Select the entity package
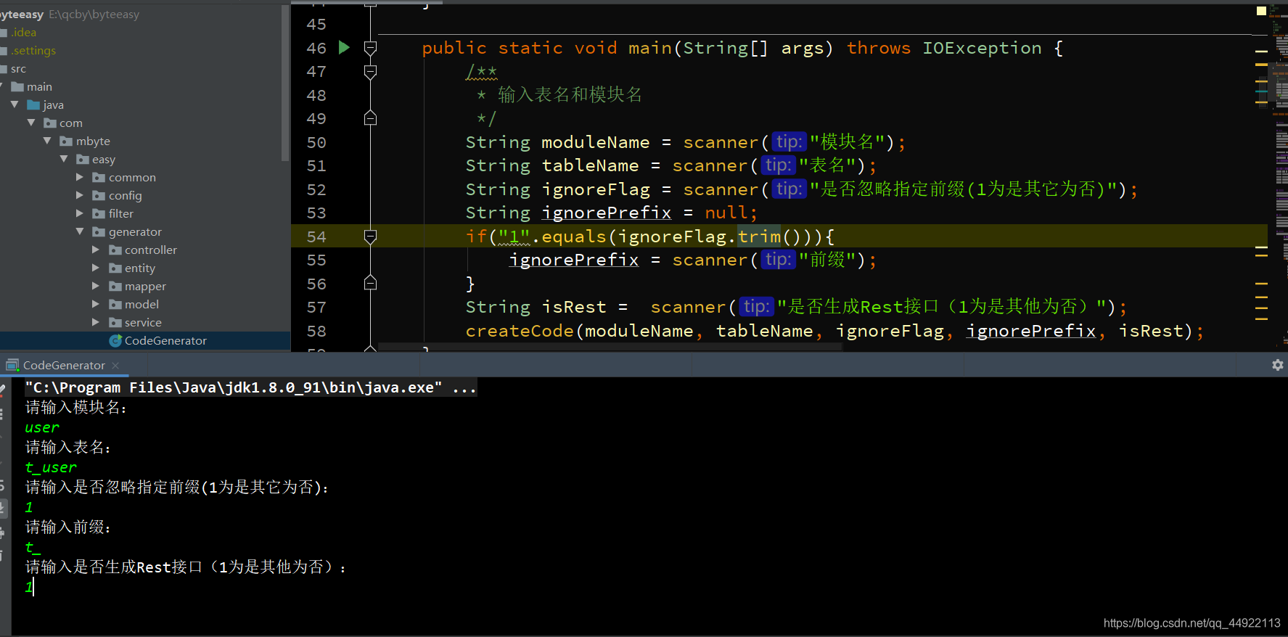The height and width of the screenshot is (637, 1288). pyautogui.click(x=140, y=268)
